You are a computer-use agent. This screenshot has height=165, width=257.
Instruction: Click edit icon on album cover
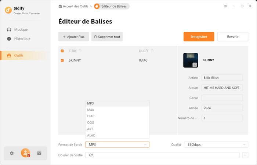click(x=195, y=65)
